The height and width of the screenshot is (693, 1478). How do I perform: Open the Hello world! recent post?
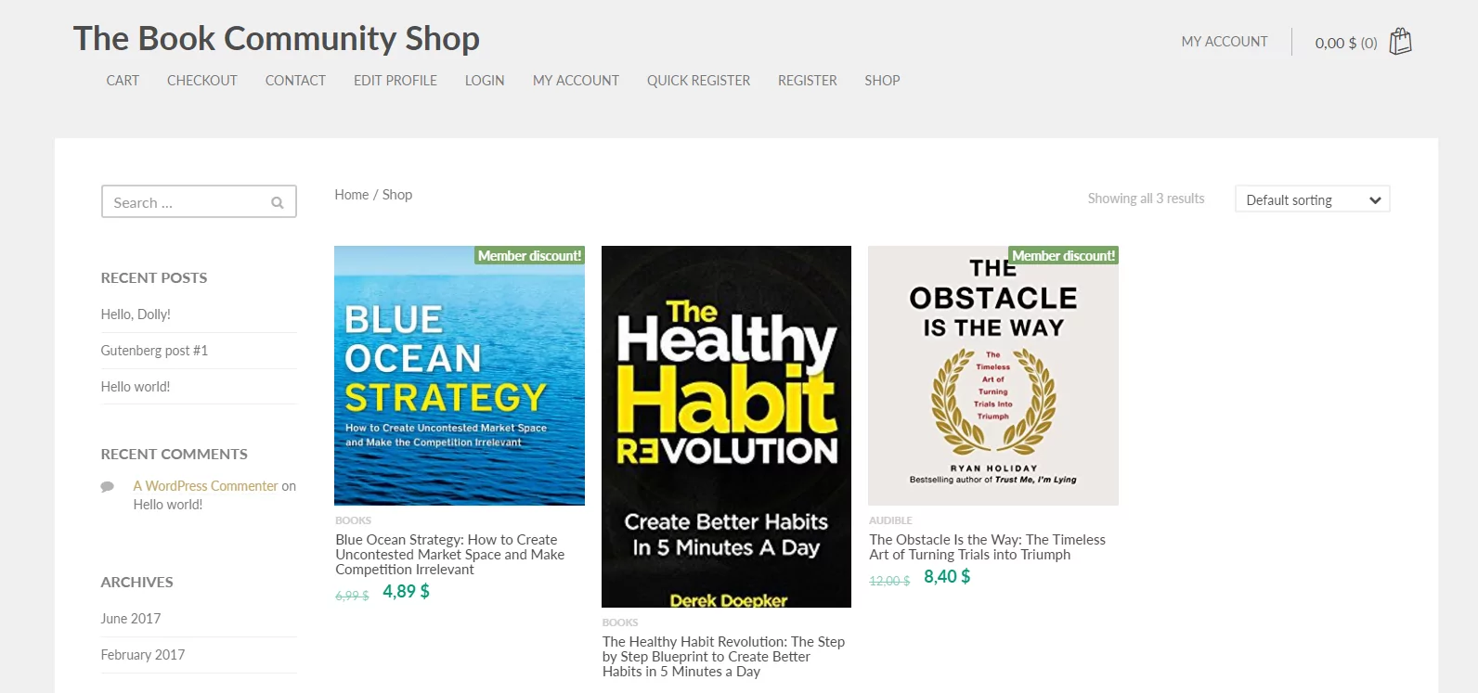click(x=136, y=387)
